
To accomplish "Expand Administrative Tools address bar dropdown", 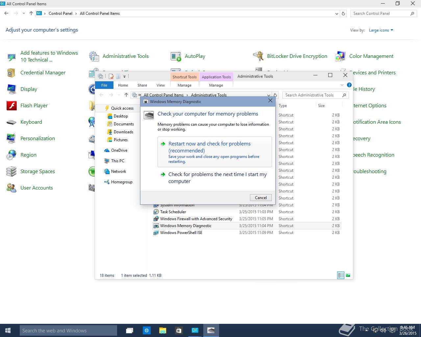I will (269, 95).
